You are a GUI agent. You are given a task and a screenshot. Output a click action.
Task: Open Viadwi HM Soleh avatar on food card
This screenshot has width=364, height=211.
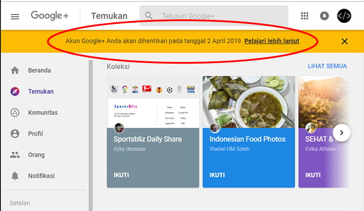click(x=215, y=128)
